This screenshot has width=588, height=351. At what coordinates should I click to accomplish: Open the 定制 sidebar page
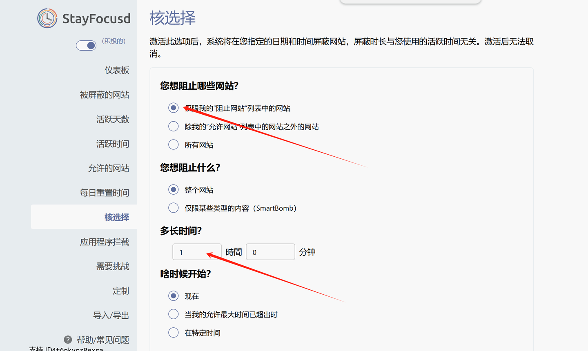point(121,291)
